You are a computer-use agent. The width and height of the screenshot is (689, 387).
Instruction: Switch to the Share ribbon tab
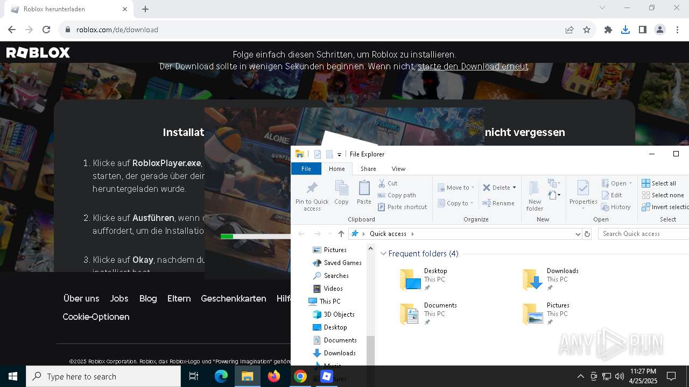tap(368, 169)
